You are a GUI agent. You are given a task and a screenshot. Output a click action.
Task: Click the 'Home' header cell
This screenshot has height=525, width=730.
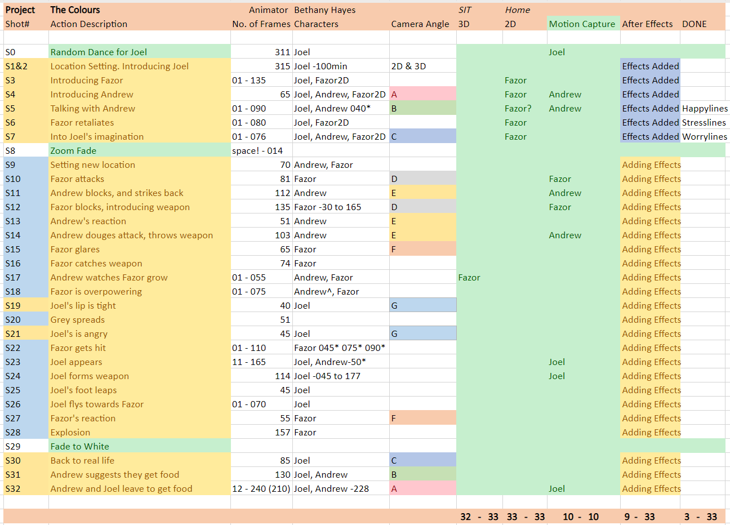525,10
